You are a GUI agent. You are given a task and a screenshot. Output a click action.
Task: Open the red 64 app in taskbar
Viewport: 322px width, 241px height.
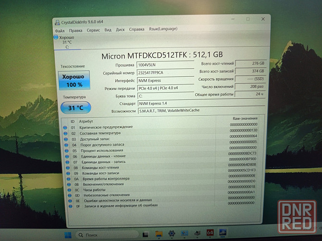pyautogui.click(x=210, y=232)
